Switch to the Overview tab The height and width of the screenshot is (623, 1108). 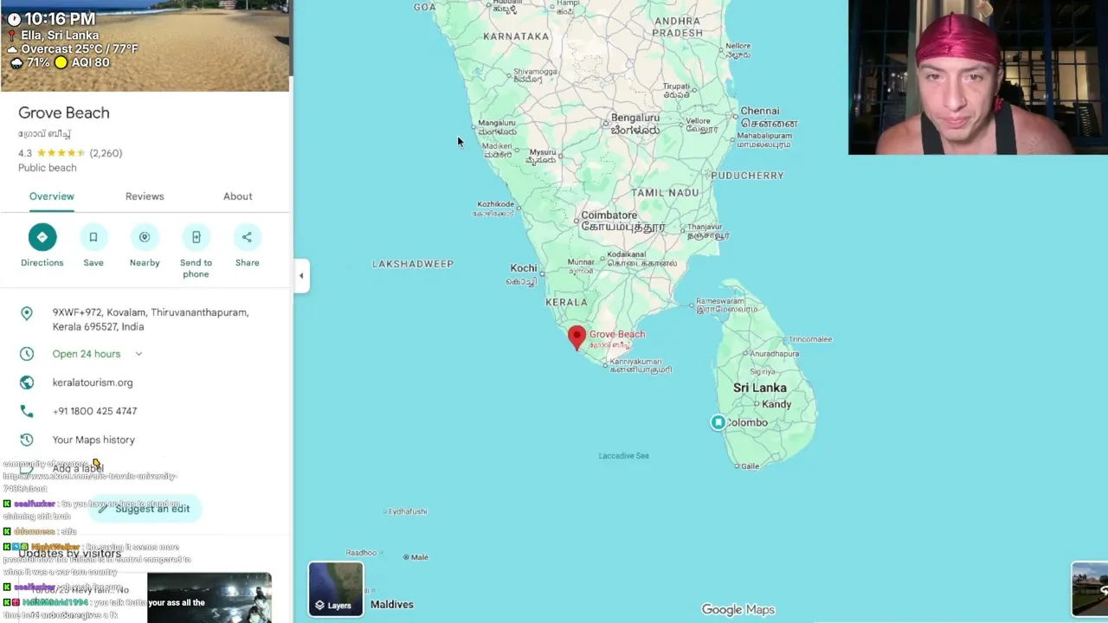52,196
